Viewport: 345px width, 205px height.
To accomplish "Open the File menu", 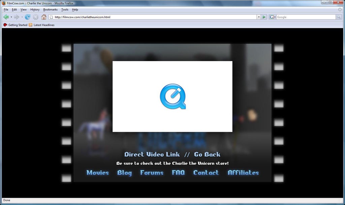I will [6, 9].
